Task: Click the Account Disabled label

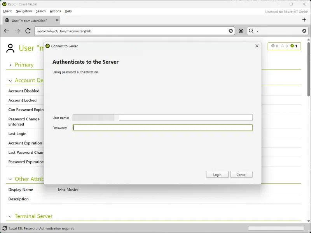Action: pyautogui.click(x=24, y=91)
